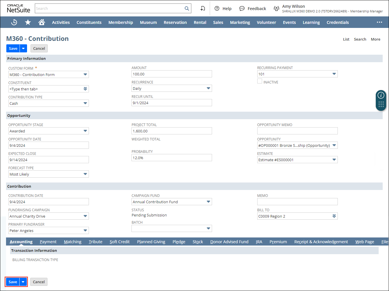The width and height of the screenshot is (389, 291).
Task: Open the Membership menu
Action: [121, 22]
